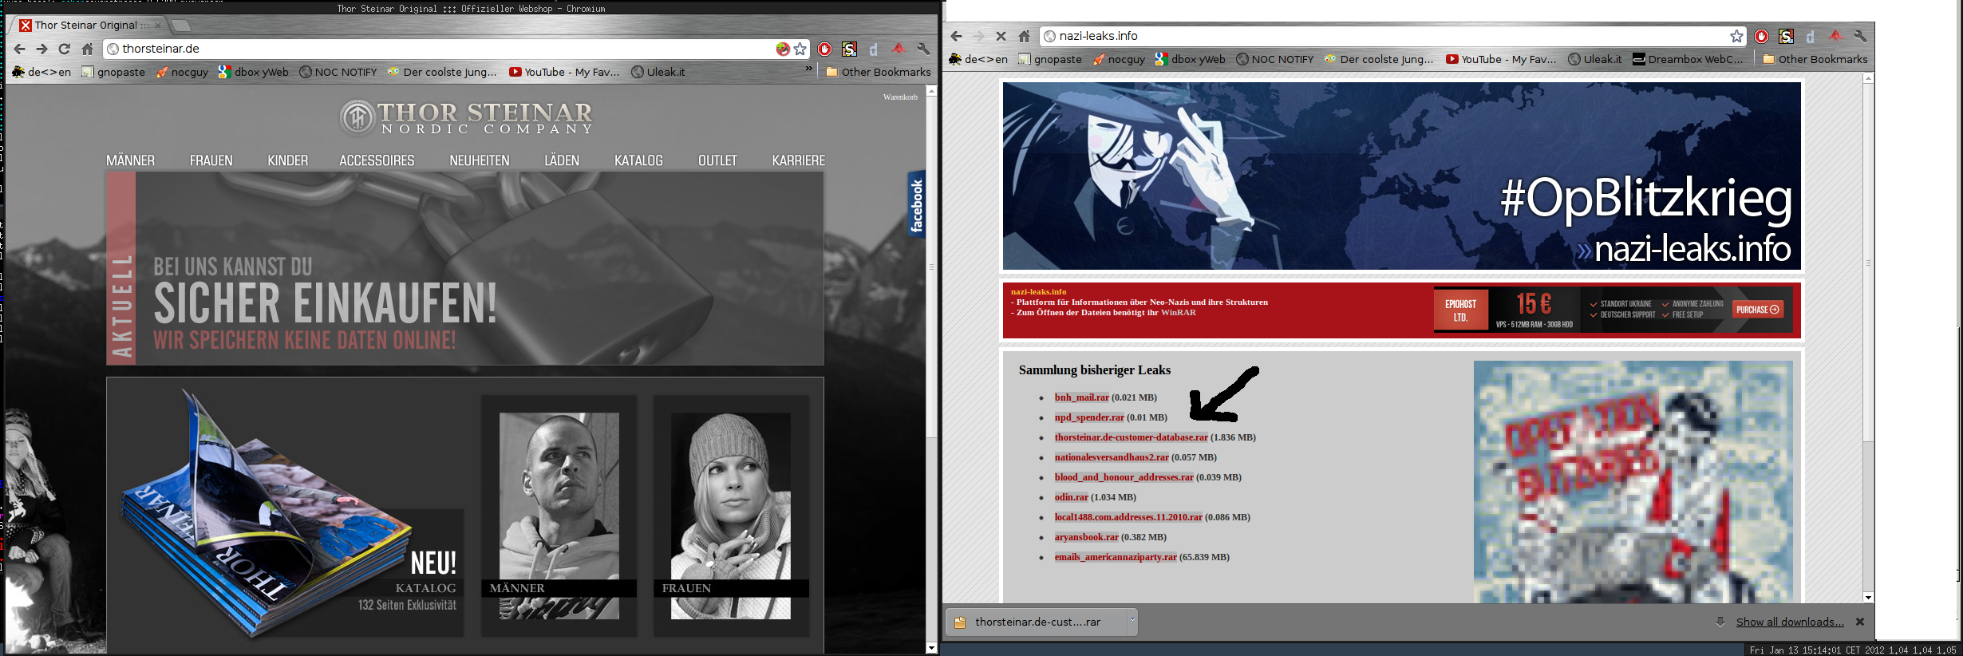This screenshot has width=1963, height=656.
Task: Click scroll up arrow in Thor Steinar page
Action: click(x=931, y=91)
